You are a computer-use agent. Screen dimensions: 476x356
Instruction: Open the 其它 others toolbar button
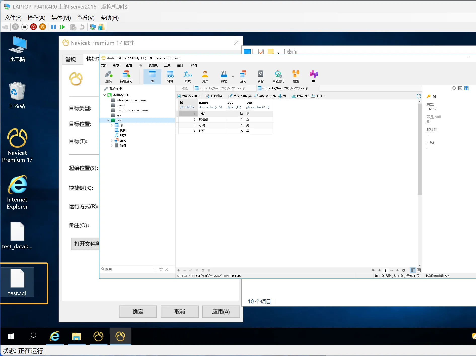click(x=224, y=76)
